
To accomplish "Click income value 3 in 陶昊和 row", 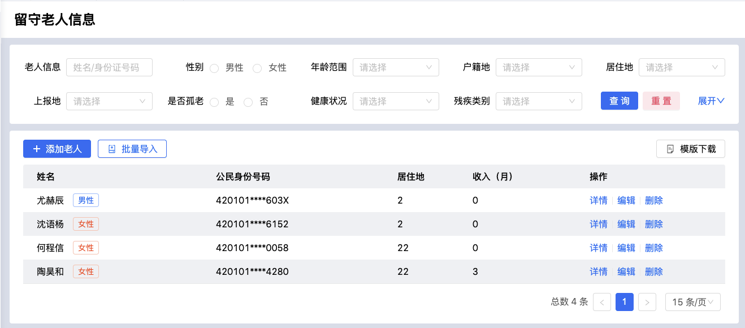I will pos(475,271).
